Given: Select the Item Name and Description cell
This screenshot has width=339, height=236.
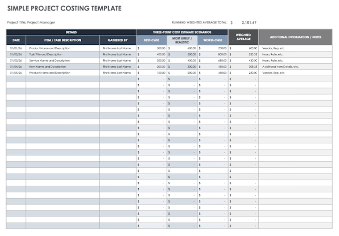Looking at the screenshot, I should pos(63,67).
